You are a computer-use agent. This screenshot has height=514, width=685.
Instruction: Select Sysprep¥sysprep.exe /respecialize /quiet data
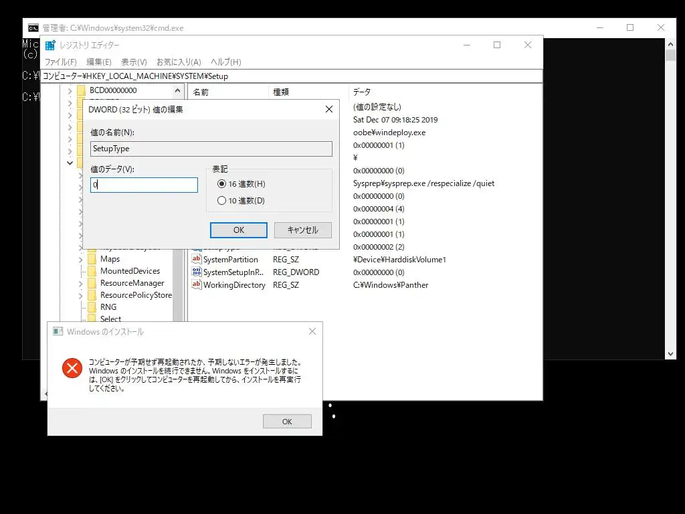coord(423,183)
